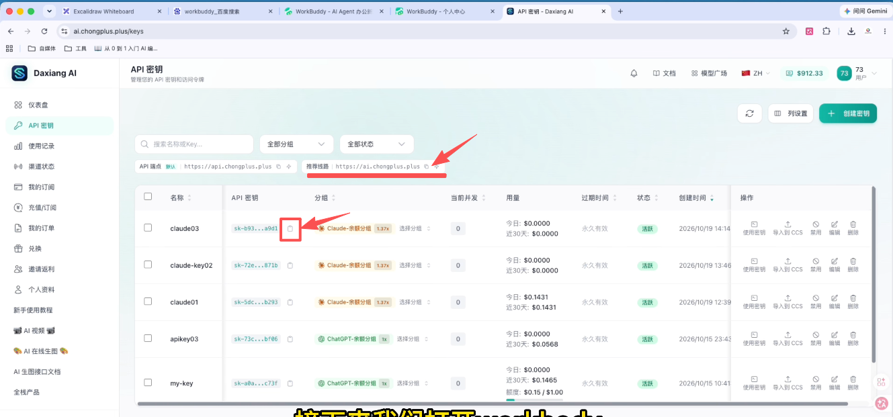Copy the recommended route ai.chongplus.plus URL
893x417 pixels.
click(426, 167)
